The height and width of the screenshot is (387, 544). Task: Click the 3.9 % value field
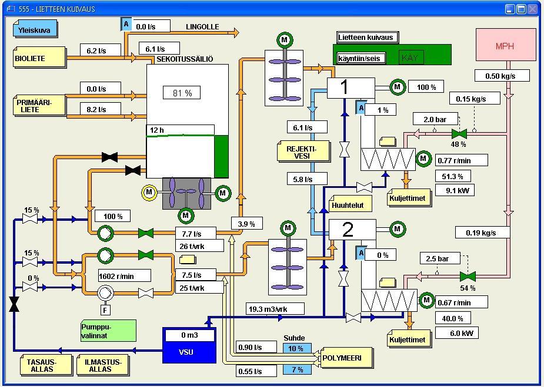[246, 224]
